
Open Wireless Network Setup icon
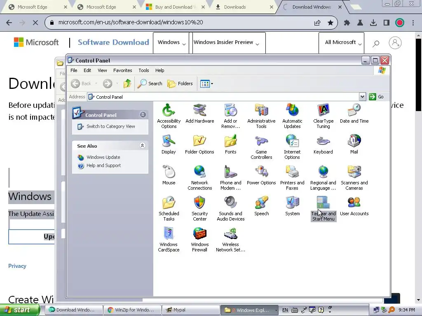pyautogui.click(x=231, y=240)
